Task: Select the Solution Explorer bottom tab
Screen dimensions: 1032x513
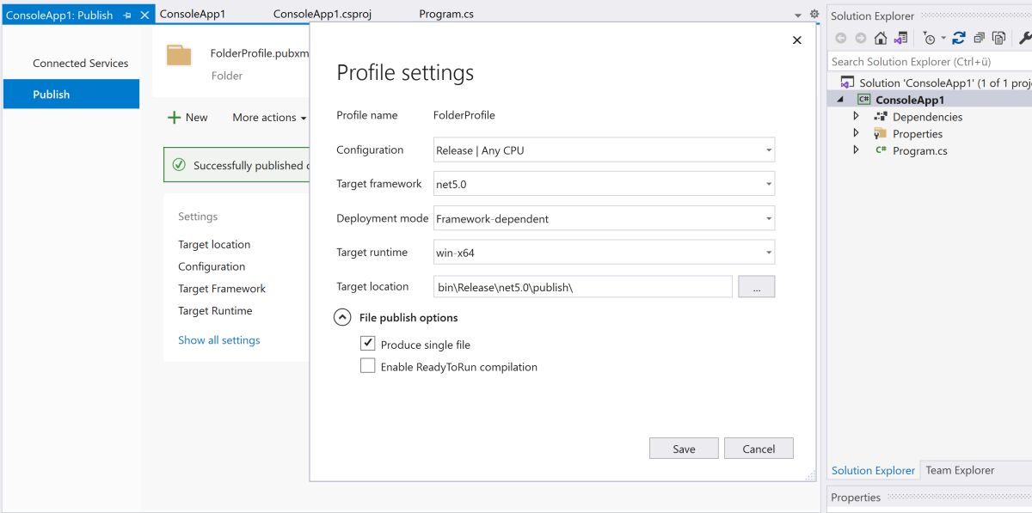Action: coord(873,470)
